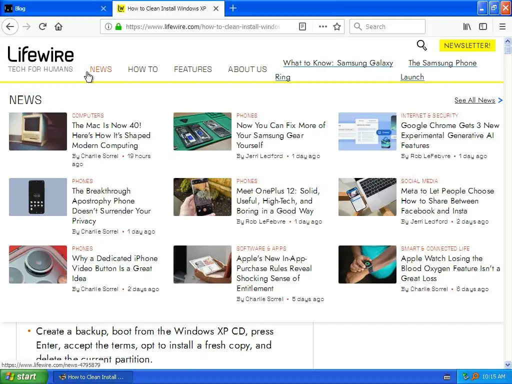The width and height of the screenshot is (512, 384).
Task: Close the Blog tab
Action: click(103, 8)
